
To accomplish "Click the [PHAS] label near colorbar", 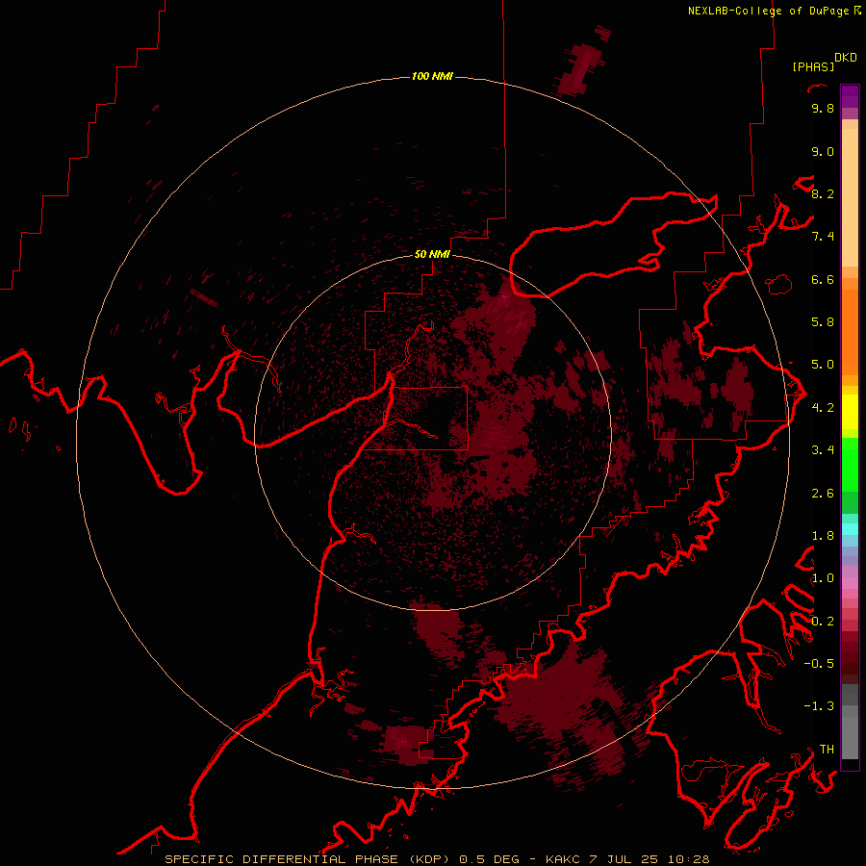I will coord(813,66).
